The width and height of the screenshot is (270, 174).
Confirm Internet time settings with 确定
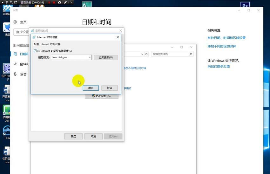click(x=91, y=88)
